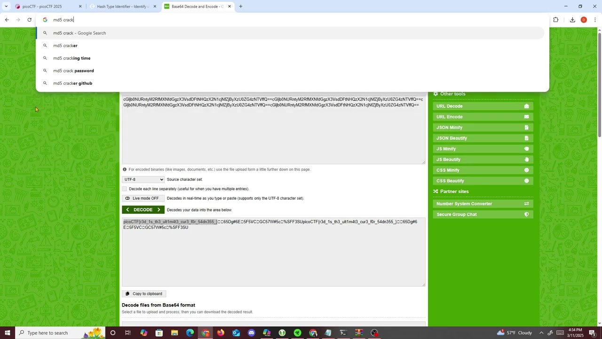Choose the 'md5 cracker github' suggestion
The width and height of the screenshot is (602, 339).
290,83
